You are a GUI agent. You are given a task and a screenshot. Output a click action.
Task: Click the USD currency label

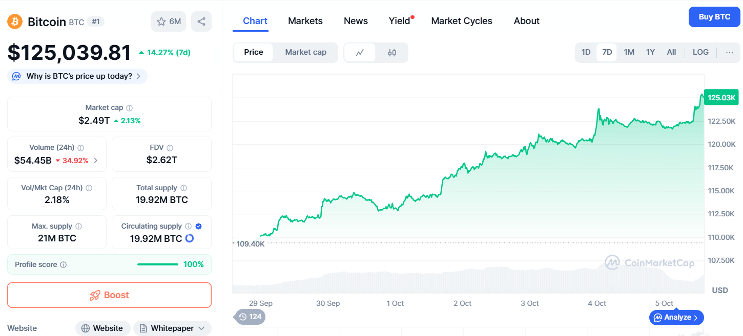(x=720, y=290)
